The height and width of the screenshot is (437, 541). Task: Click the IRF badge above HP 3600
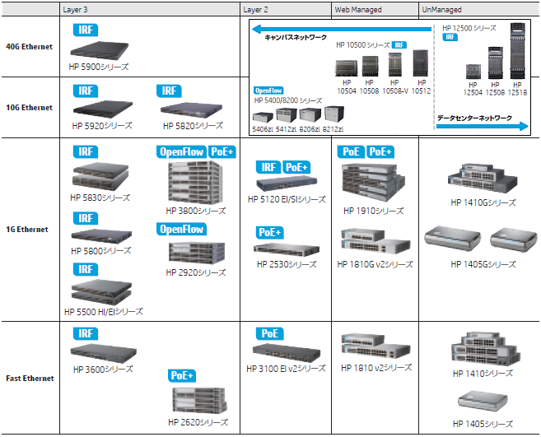pyautogui.click(x=86, y=333)
